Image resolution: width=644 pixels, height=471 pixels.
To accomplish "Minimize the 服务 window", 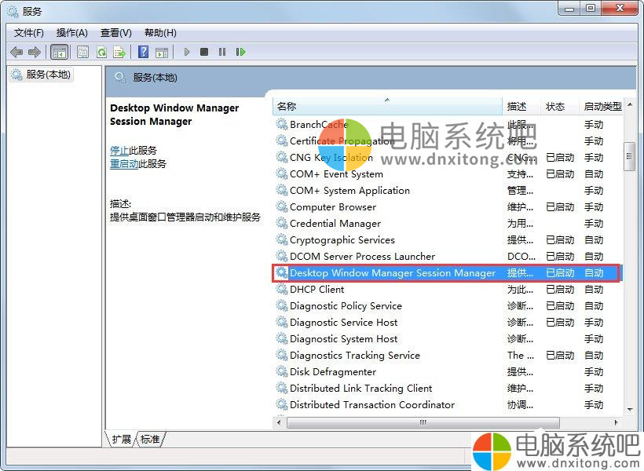I will 569,8.
